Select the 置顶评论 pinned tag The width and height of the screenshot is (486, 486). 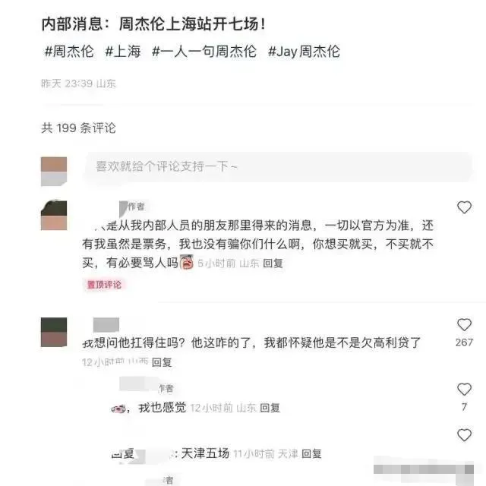click(104, 285)
